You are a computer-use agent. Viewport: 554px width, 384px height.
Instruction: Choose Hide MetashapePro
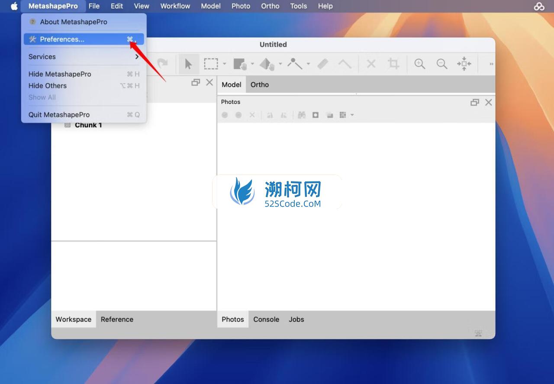pos(84,74)
